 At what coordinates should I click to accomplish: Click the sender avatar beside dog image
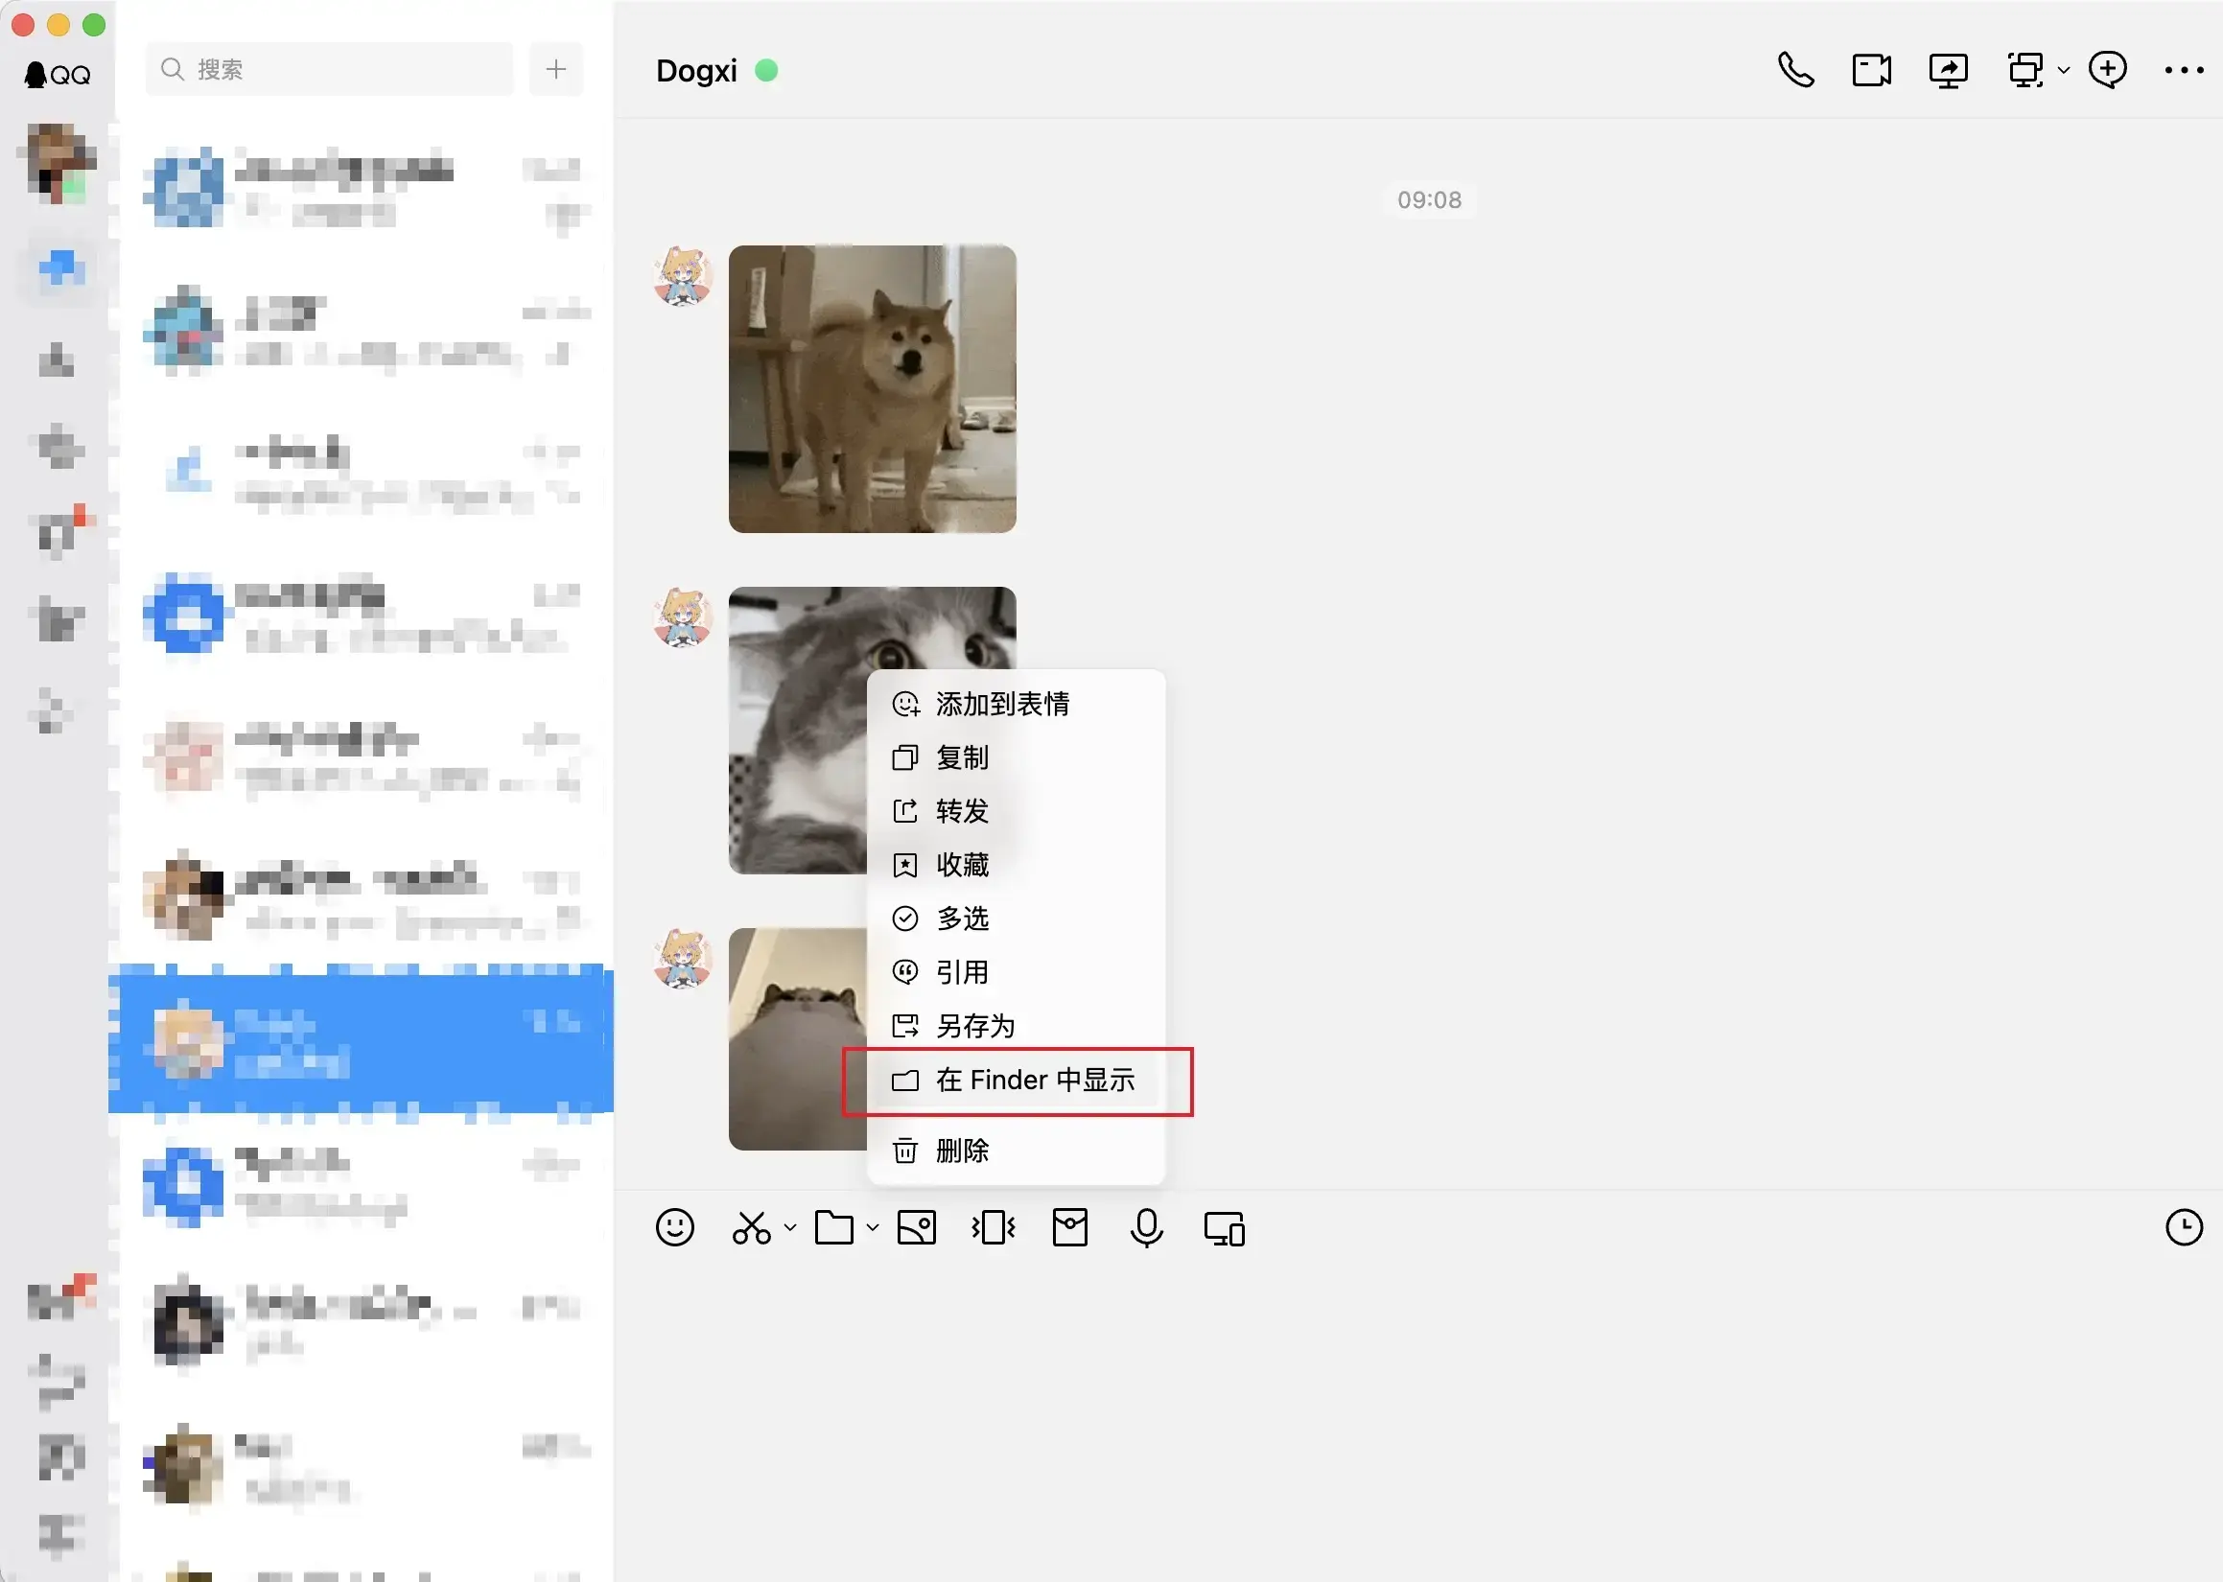[x=683, y=276]
